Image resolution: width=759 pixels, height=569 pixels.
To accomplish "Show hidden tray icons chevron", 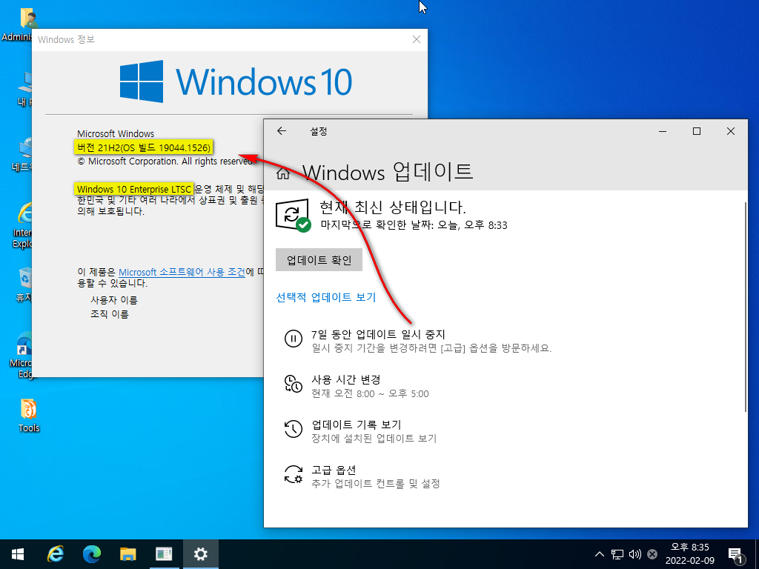I will tap(599, 554).
